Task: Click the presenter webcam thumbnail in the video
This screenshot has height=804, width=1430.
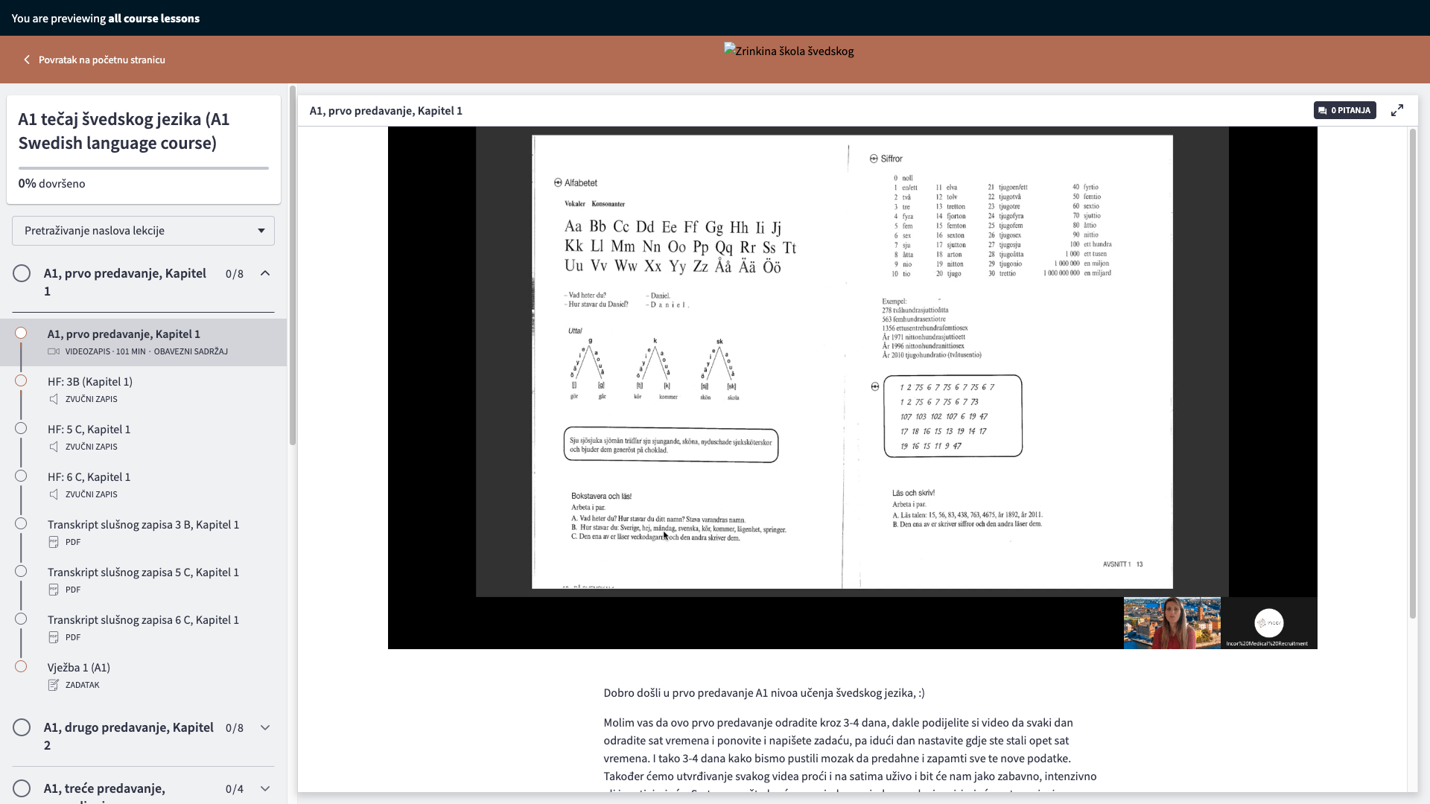Action: 1172,623
